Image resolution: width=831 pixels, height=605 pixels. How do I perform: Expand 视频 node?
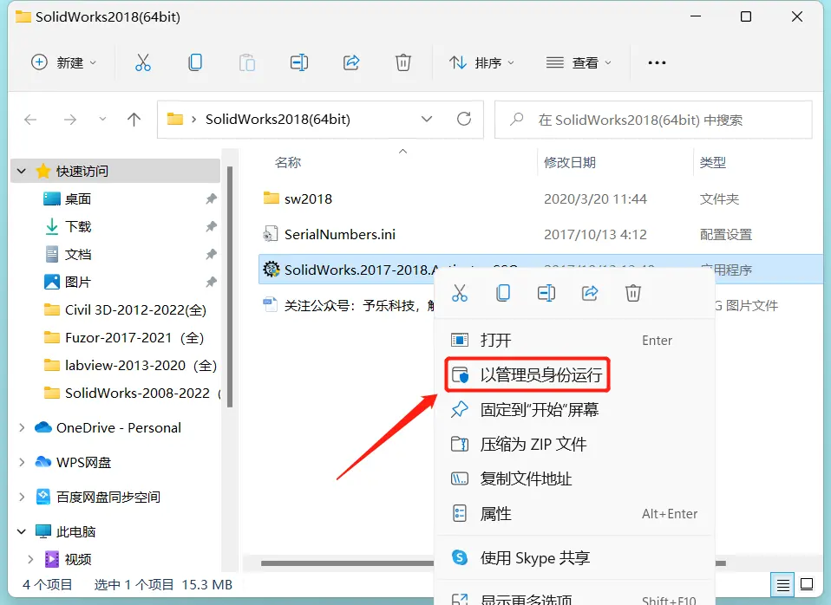click(x=30, y=559)
